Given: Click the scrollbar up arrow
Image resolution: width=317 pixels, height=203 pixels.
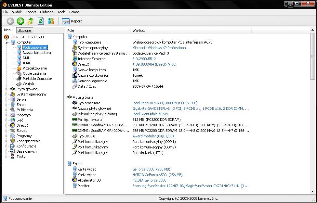Looking at the screenshot, I should pyautogui.click(x=312, y=30).
